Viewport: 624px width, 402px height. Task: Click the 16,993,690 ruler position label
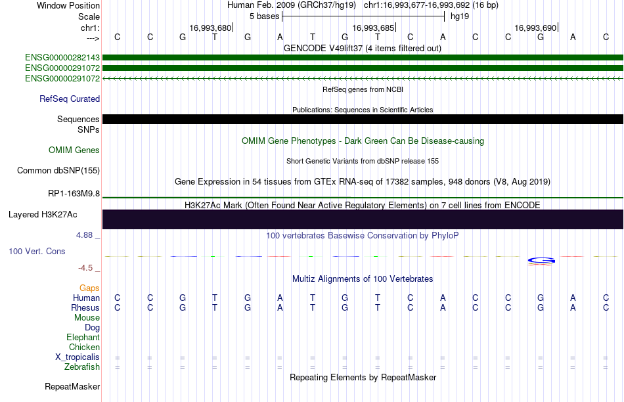535,28
